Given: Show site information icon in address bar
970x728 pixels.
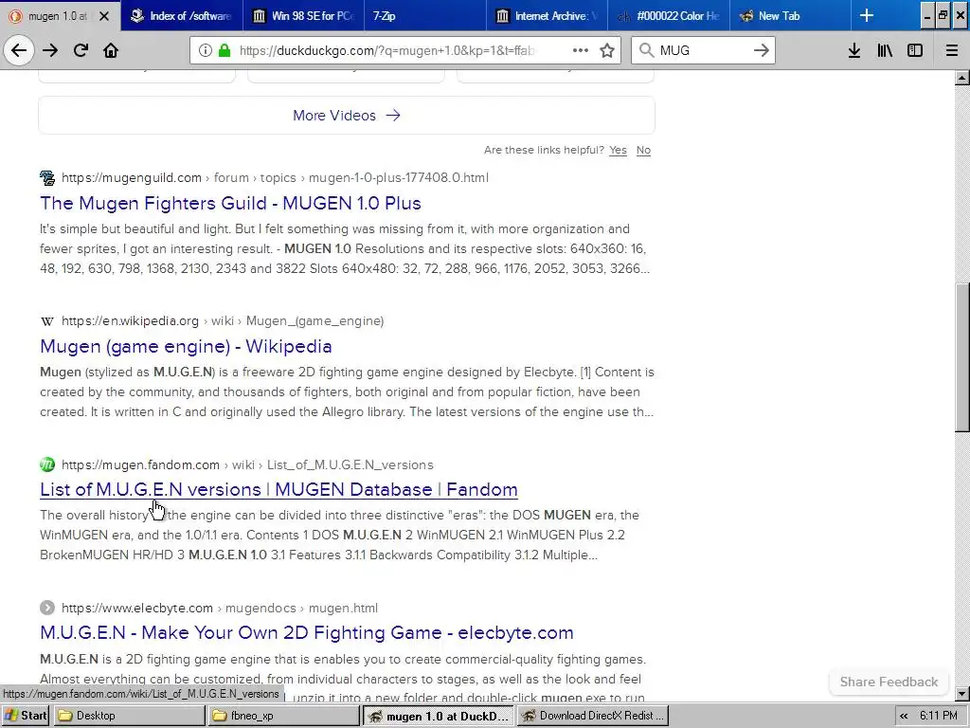Looking at the screenshot, I should (x=206, y=50).
